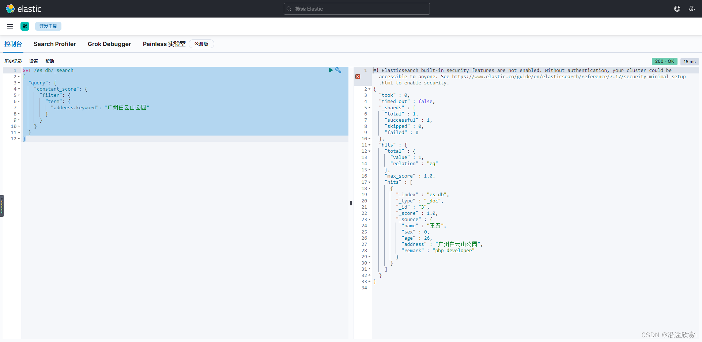Click the editor panel divider handle
Screen dimensions: 702x342
tap(351, 203)
